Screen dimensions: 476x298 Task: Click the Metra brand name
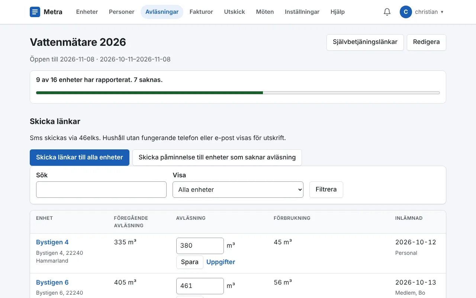[x=53, y=12]
